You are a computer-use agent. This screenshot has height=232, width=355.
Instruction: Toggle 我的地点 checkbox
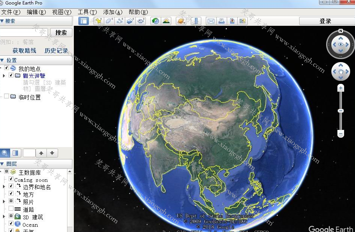pyautogui.click(x=7, y=68)
